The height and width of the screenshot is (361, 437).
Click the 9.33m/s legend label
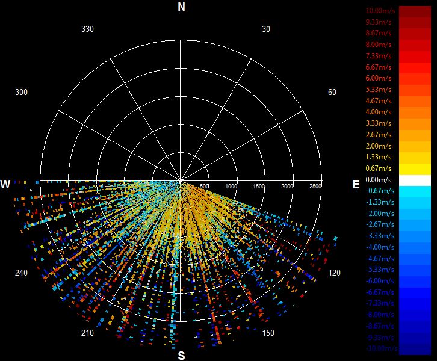[379, 22]
